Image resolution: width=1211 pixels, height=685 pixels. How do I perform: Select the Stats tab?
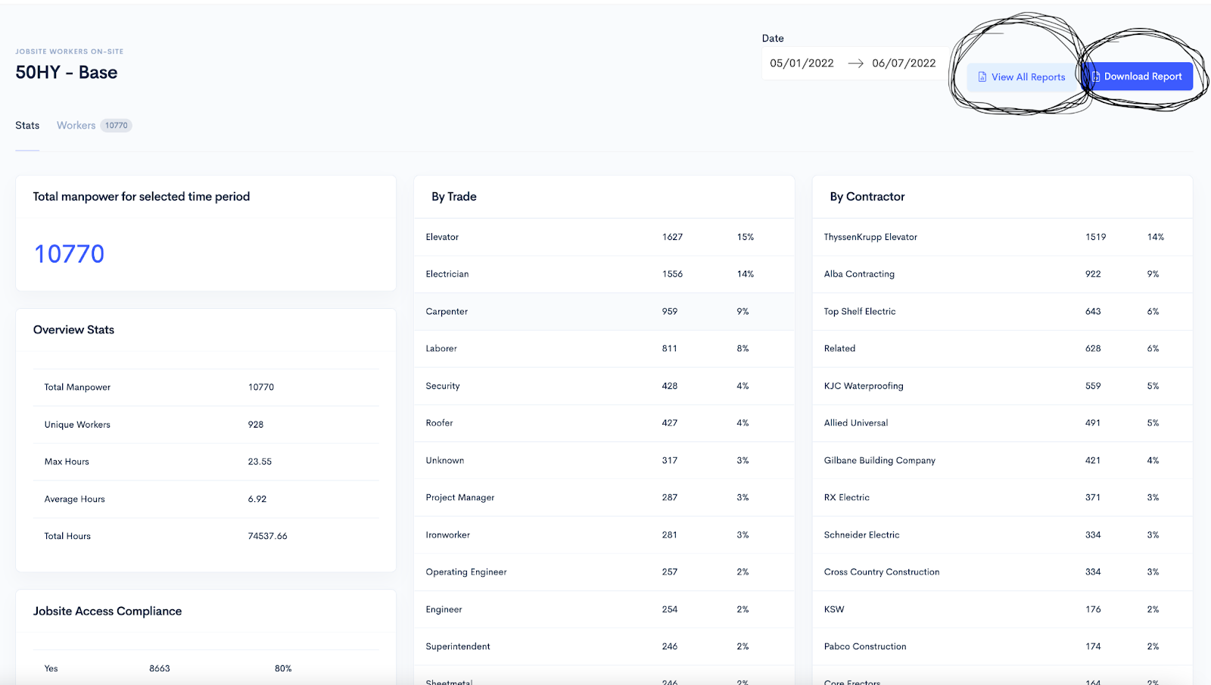coord(27,125)
